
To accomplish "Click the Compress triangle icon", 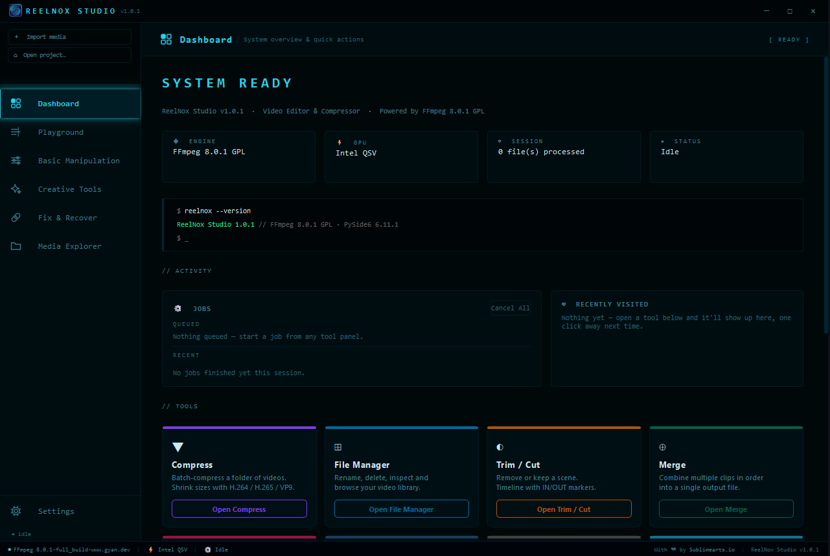I will (178, 447).
